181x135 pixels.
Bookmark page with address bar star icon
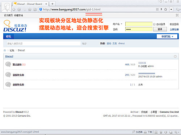166,9
